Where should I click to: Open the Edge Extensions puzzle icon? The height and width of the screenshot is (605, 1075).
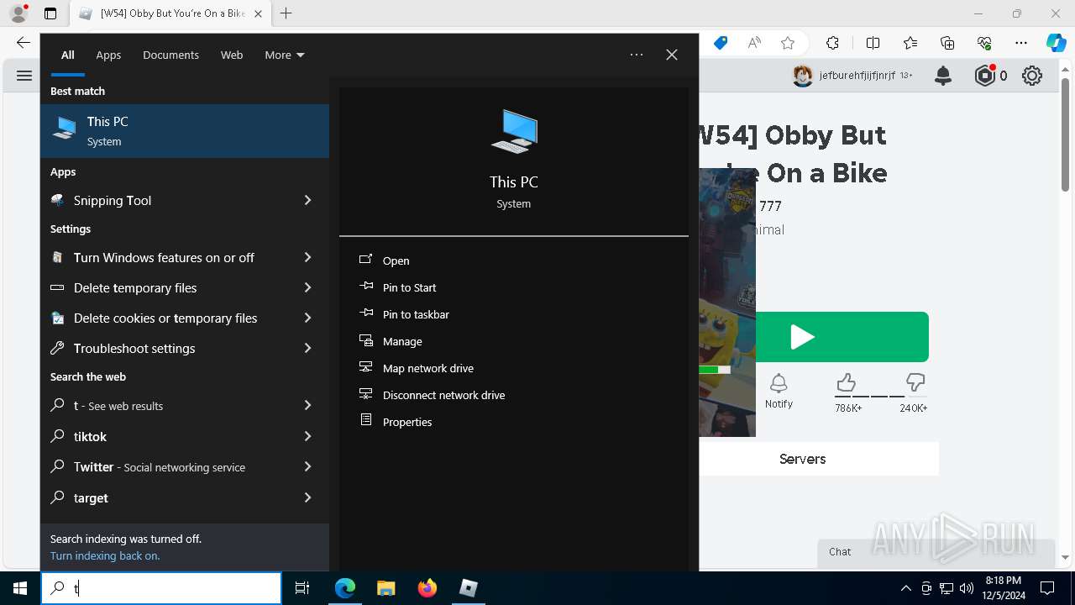click(832, 43)
